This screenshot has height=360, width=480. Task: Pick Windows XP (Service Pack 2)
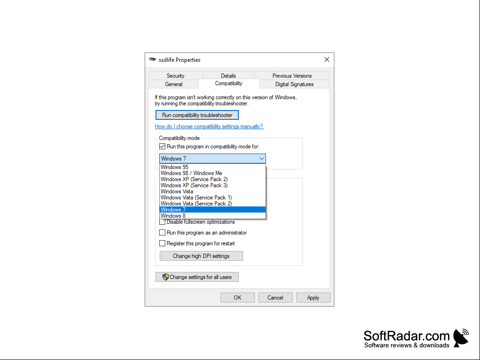click(x=213, y=179)
